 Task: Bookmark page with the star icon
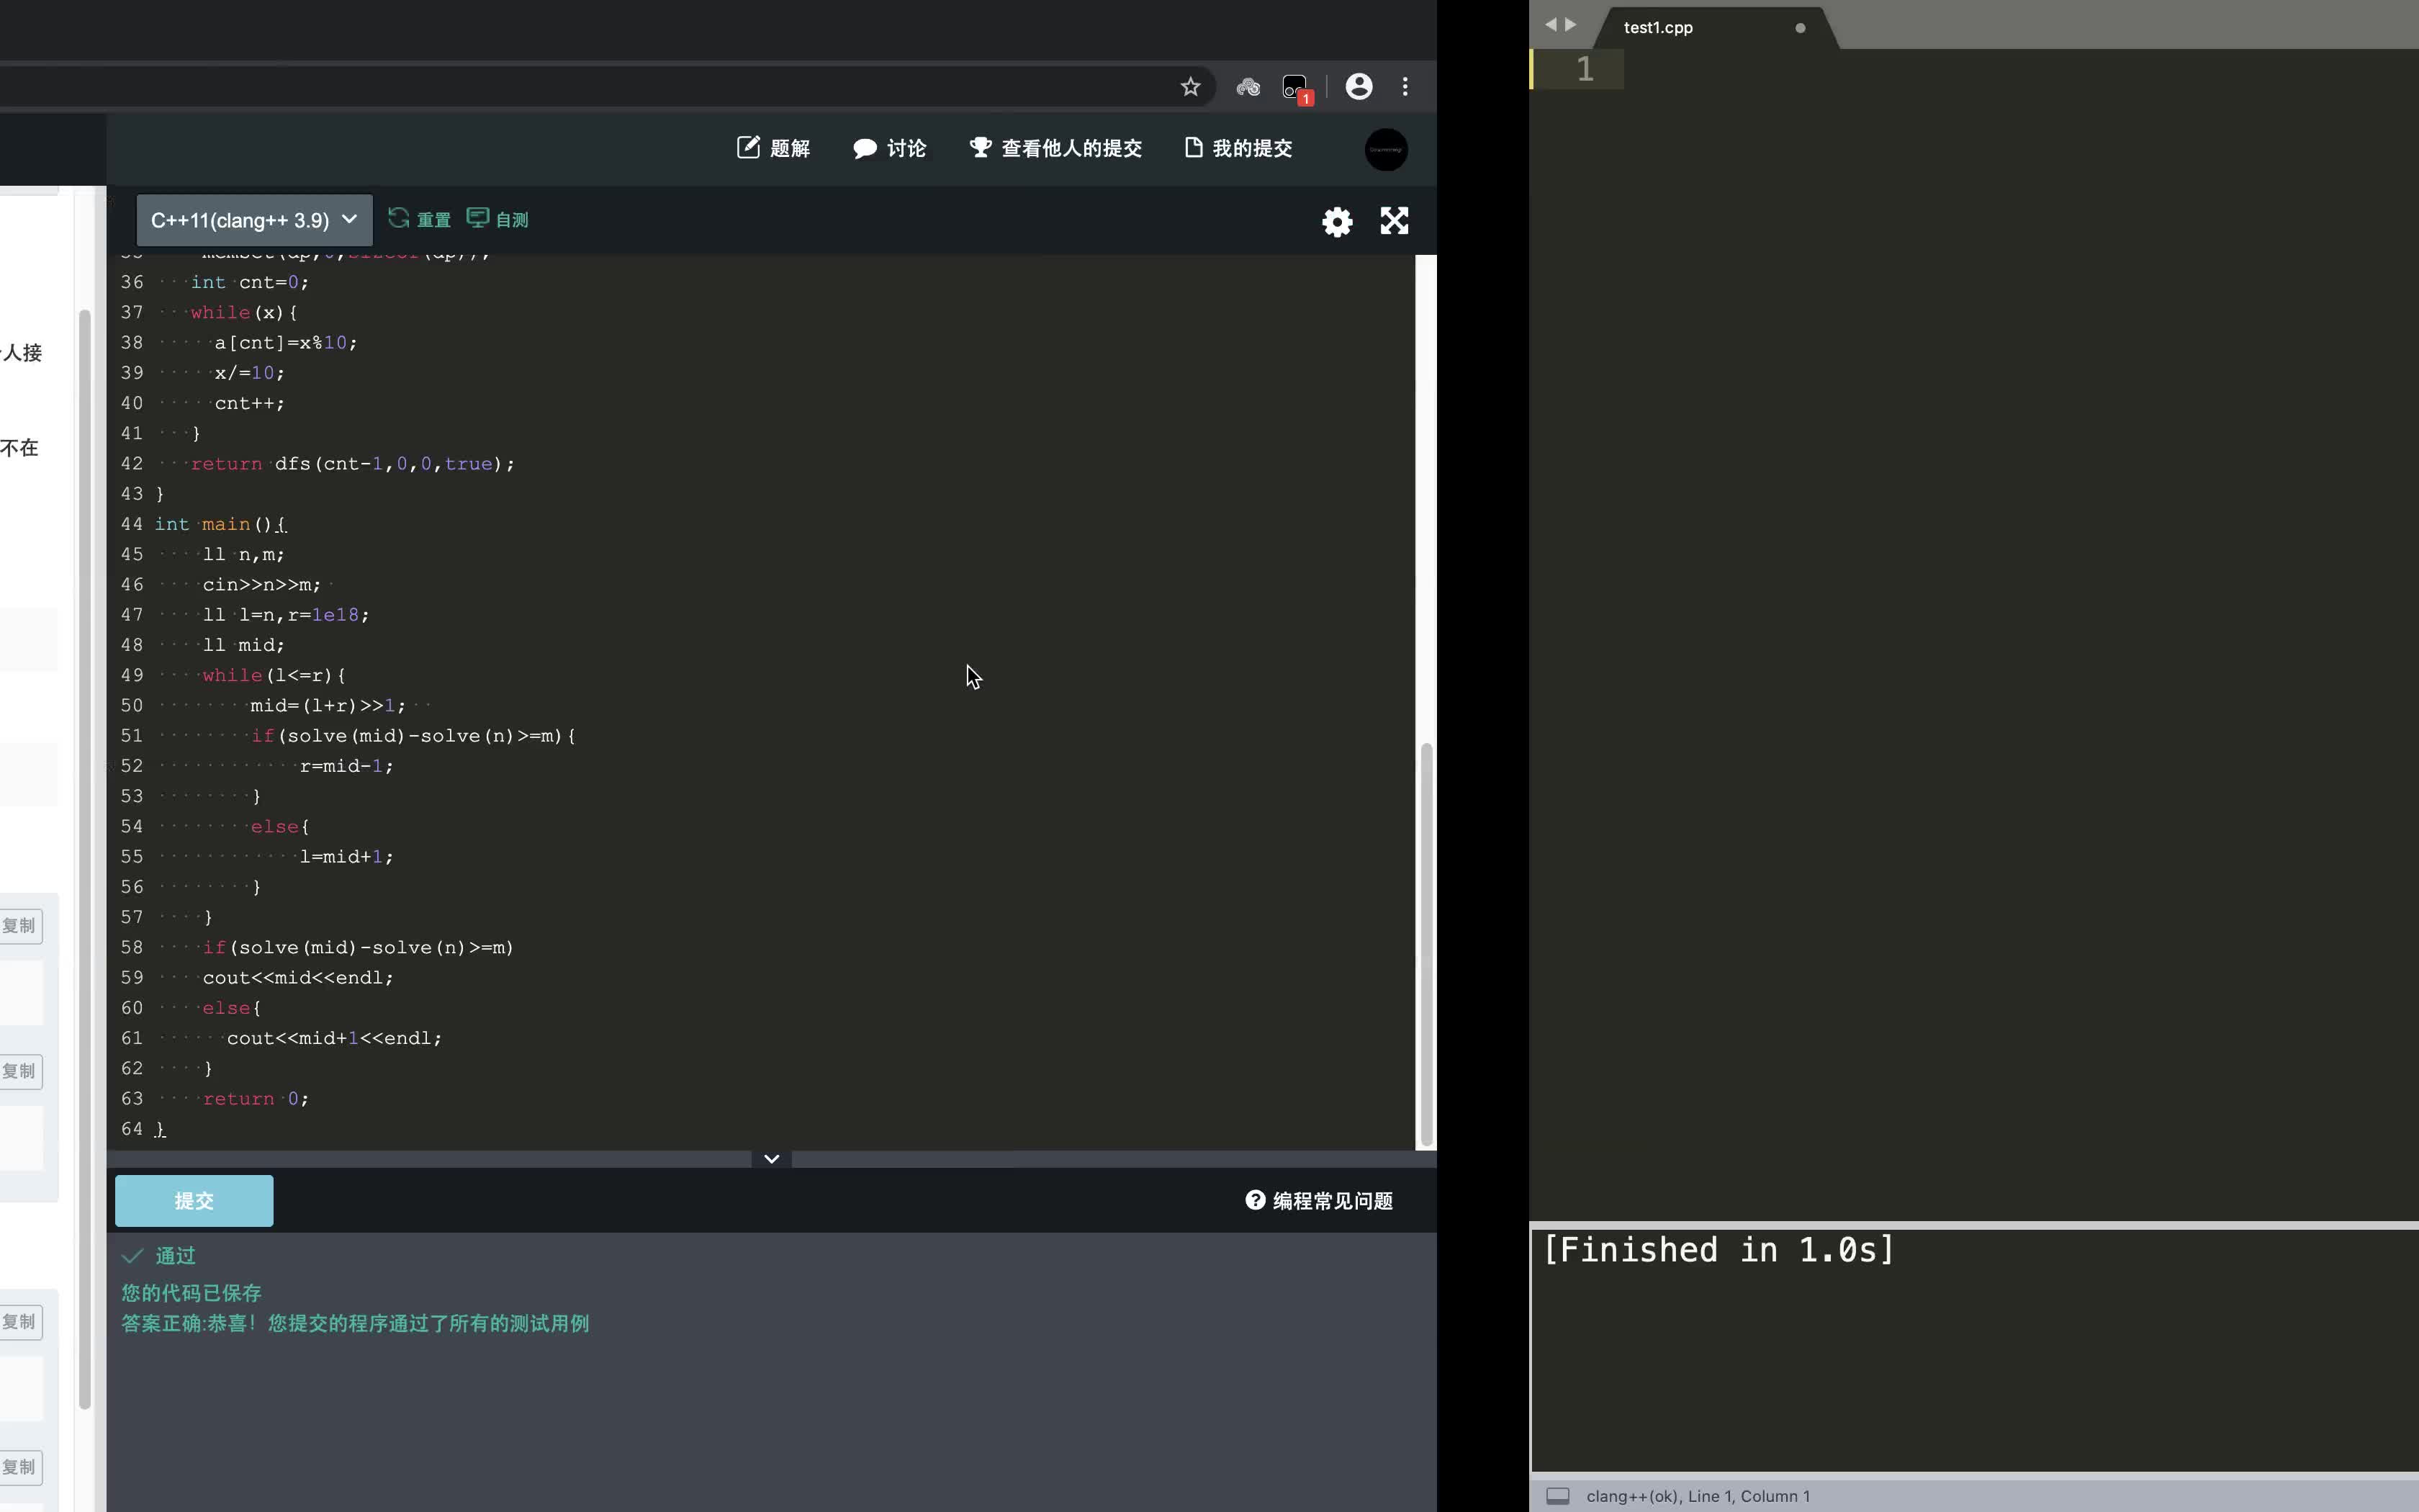coord(1189,87)
